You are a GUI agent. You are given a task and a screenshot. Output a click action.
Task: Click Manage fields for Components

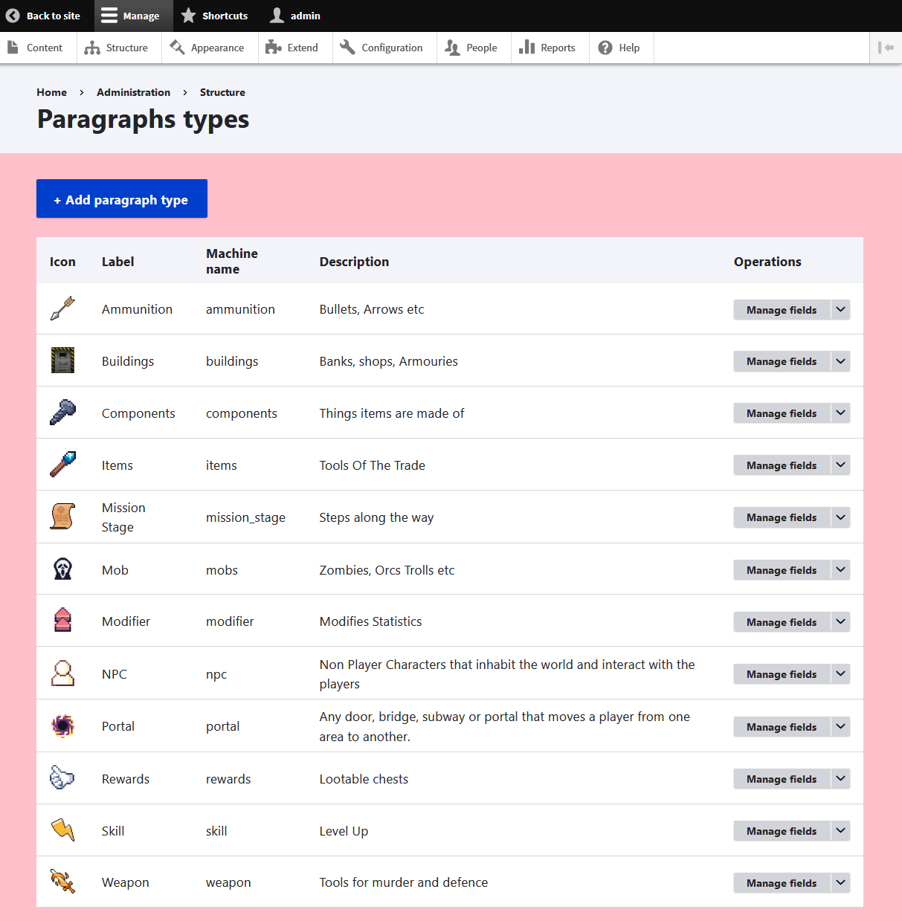781,413
